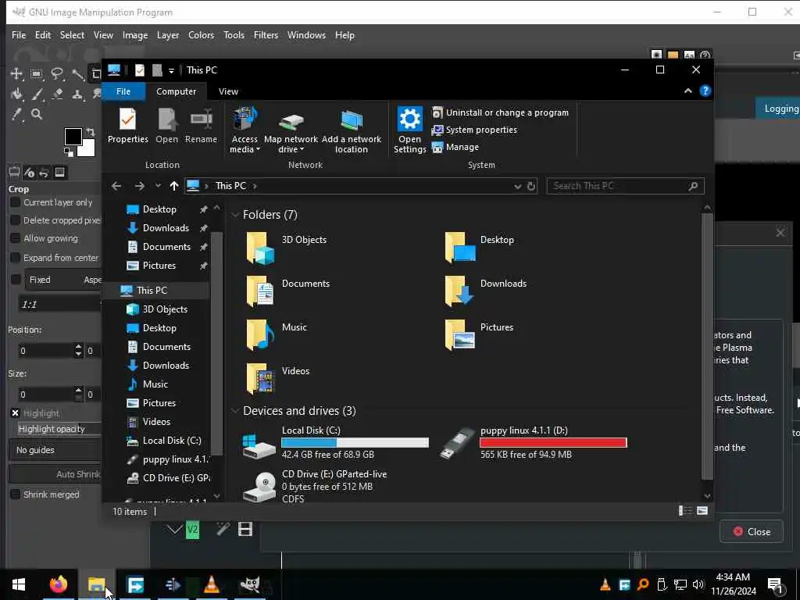The width and height of the screenshot is (800, 600).
Task: Switch to details view in status bar
Action: pos(685,511)
